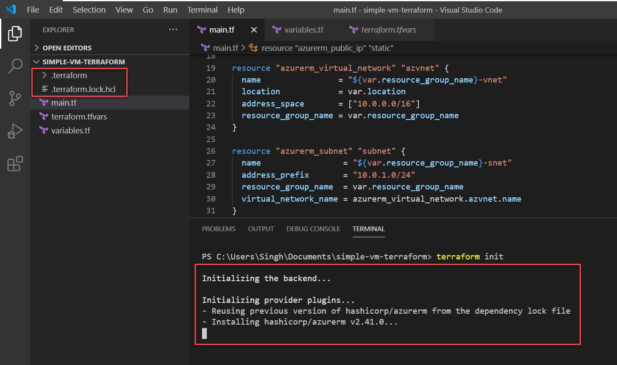
Task: Open the Run and Debug icon
Action: (15, 131)
